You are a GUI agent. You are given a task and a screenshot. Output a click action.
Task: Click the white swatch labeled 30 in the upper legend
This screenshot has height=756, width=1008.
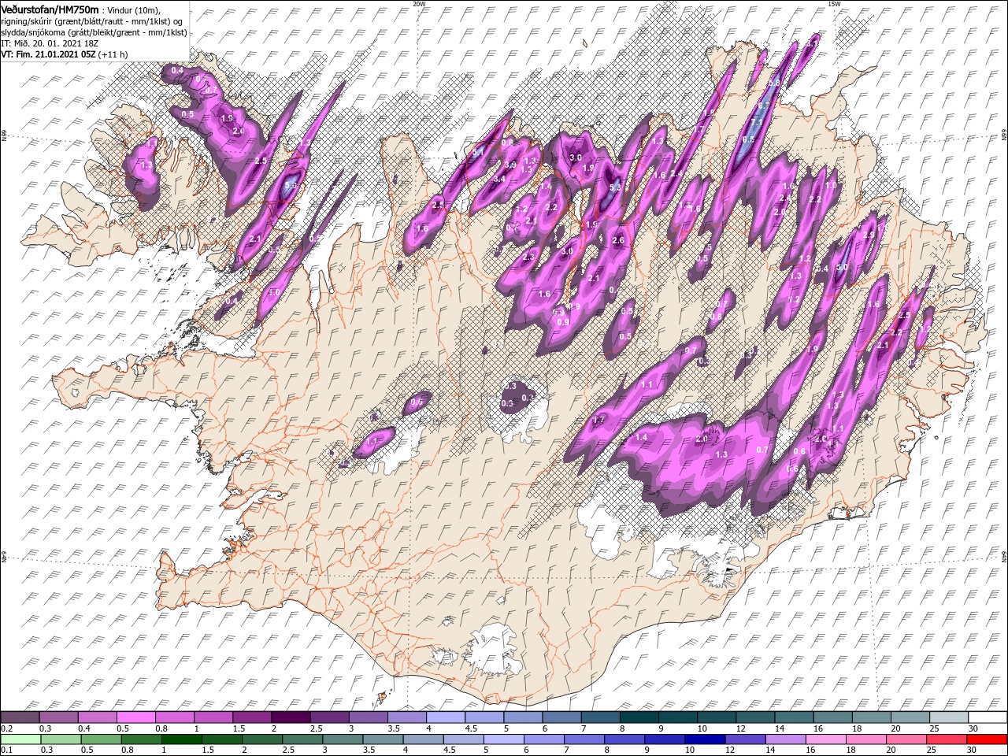tap(987, 717)
